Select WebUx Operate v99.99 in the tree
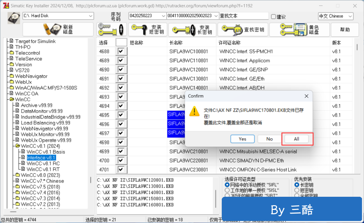 tap(46, 140)
